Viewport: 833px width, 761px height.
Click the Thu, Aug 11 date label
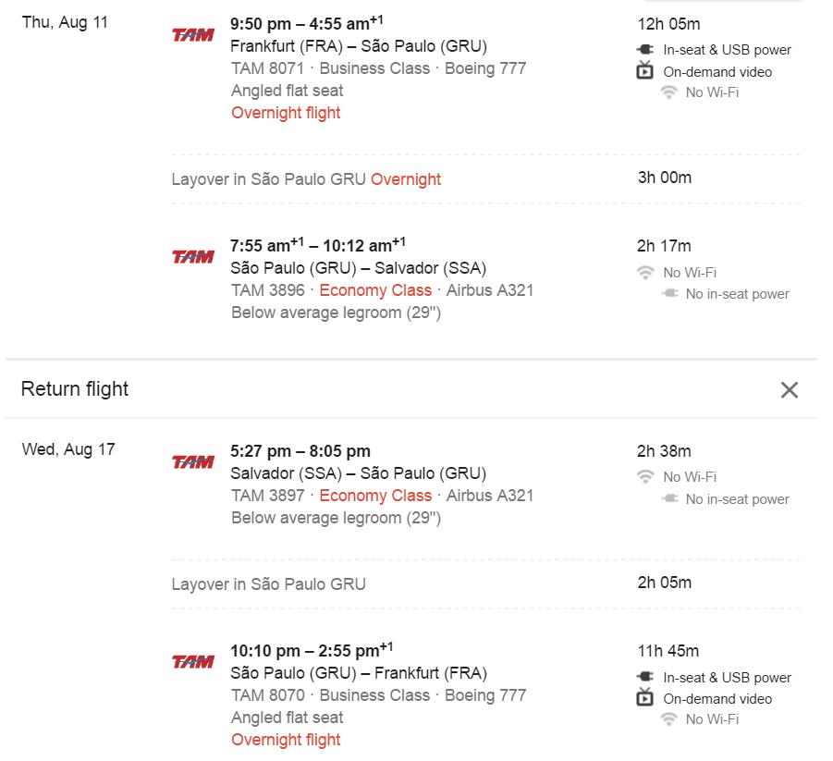click(65, 22)
